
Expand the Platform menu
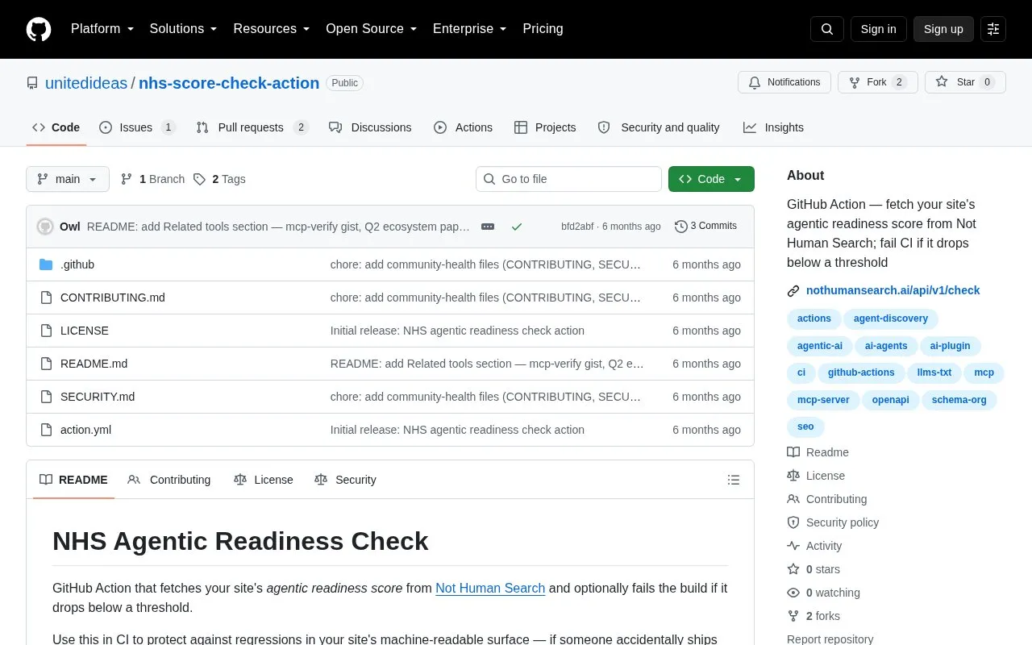tap(102, 29)
